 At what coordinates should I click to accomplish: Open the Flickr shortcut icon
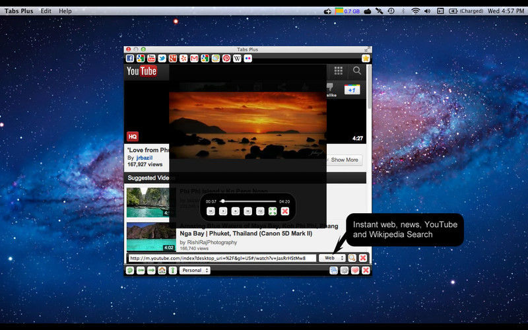[248, 59]
